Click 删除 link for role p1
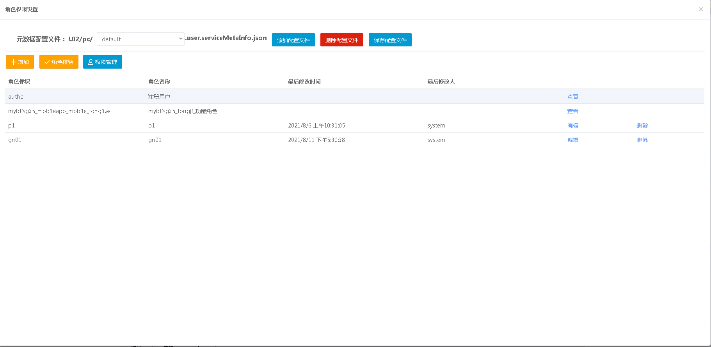The height and width of the screenshot is (347, 711). coord(642,126)
